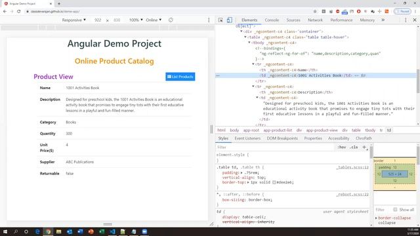The height and width of the screenshot is (236, 420).
Task: Expand the padding shorthand property arrow
Action: point(241,172)
